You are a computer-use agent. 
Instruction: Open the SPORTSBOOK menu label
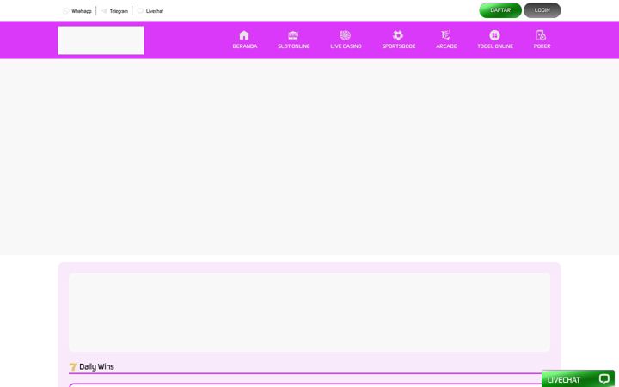coord(399,46)
